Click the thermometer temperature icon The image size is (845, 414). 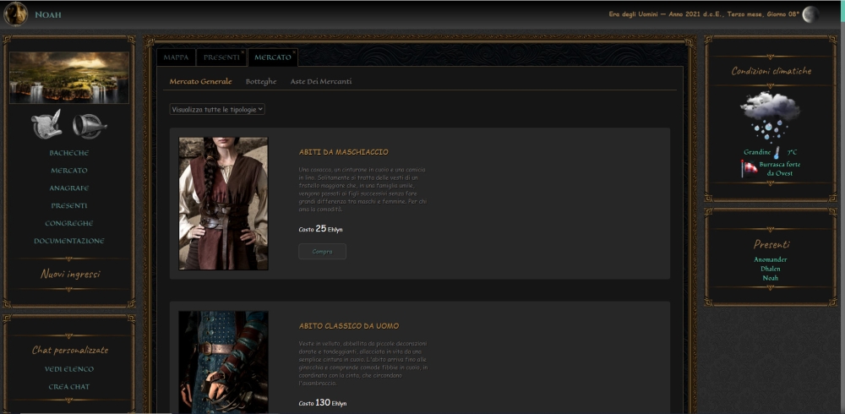point(777,152)
